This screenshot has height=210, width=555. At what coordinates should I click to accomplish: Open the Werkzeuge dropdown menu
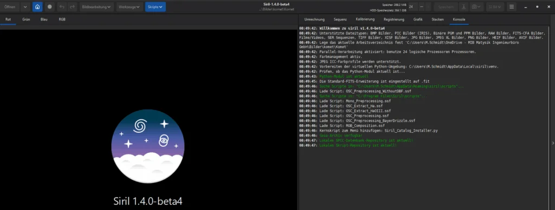click(x=130, y=6)
